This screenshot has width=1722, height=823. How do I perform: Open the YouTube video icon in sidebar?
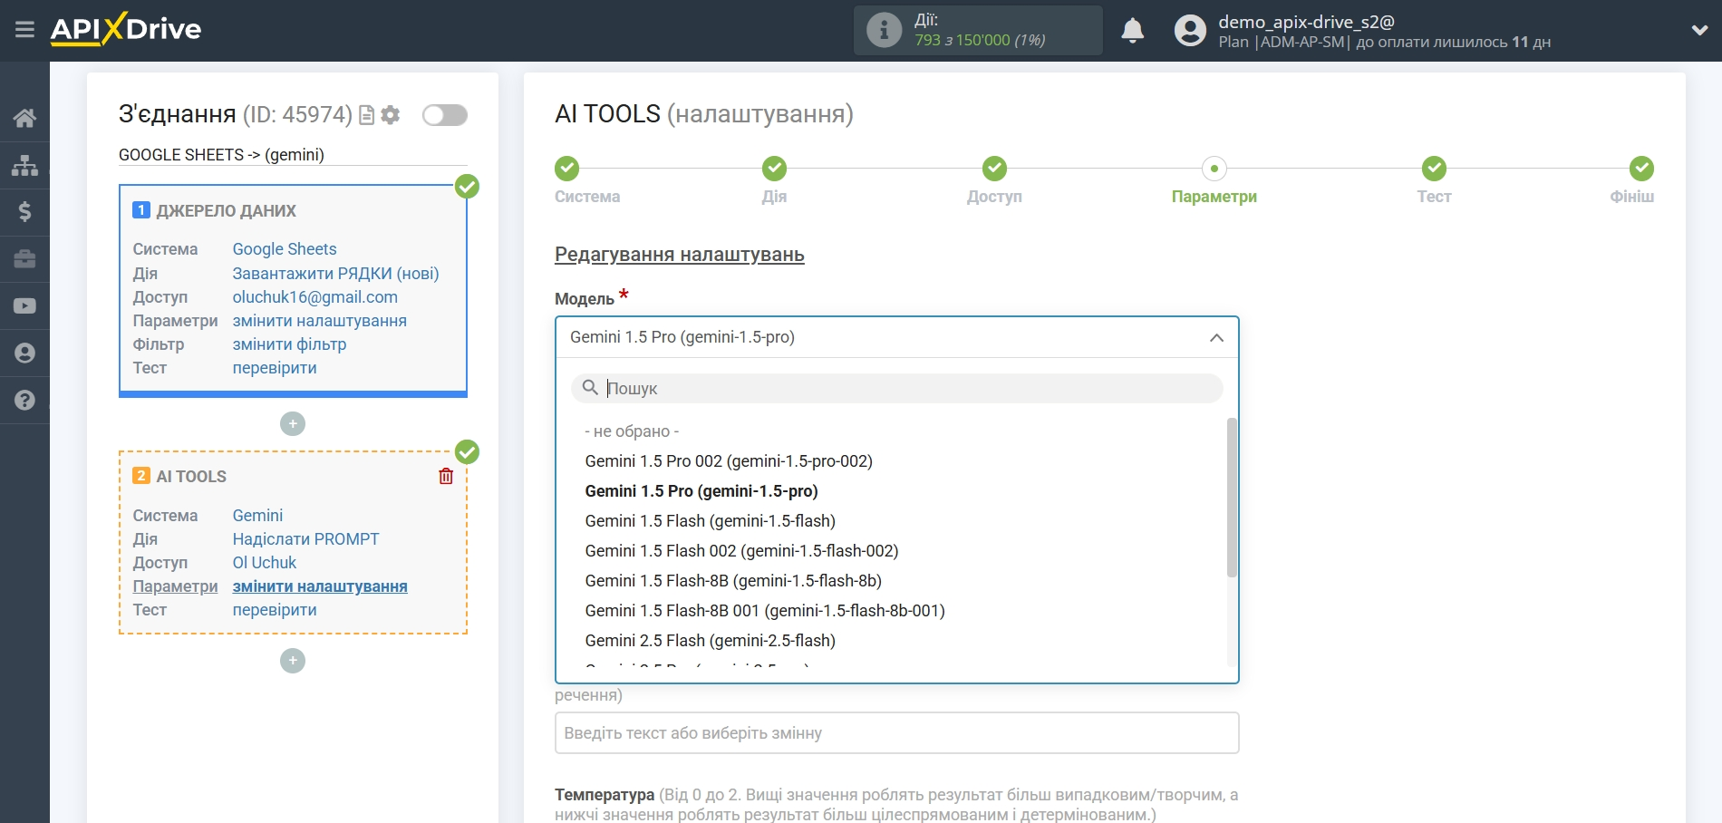[x=24, y=306]
